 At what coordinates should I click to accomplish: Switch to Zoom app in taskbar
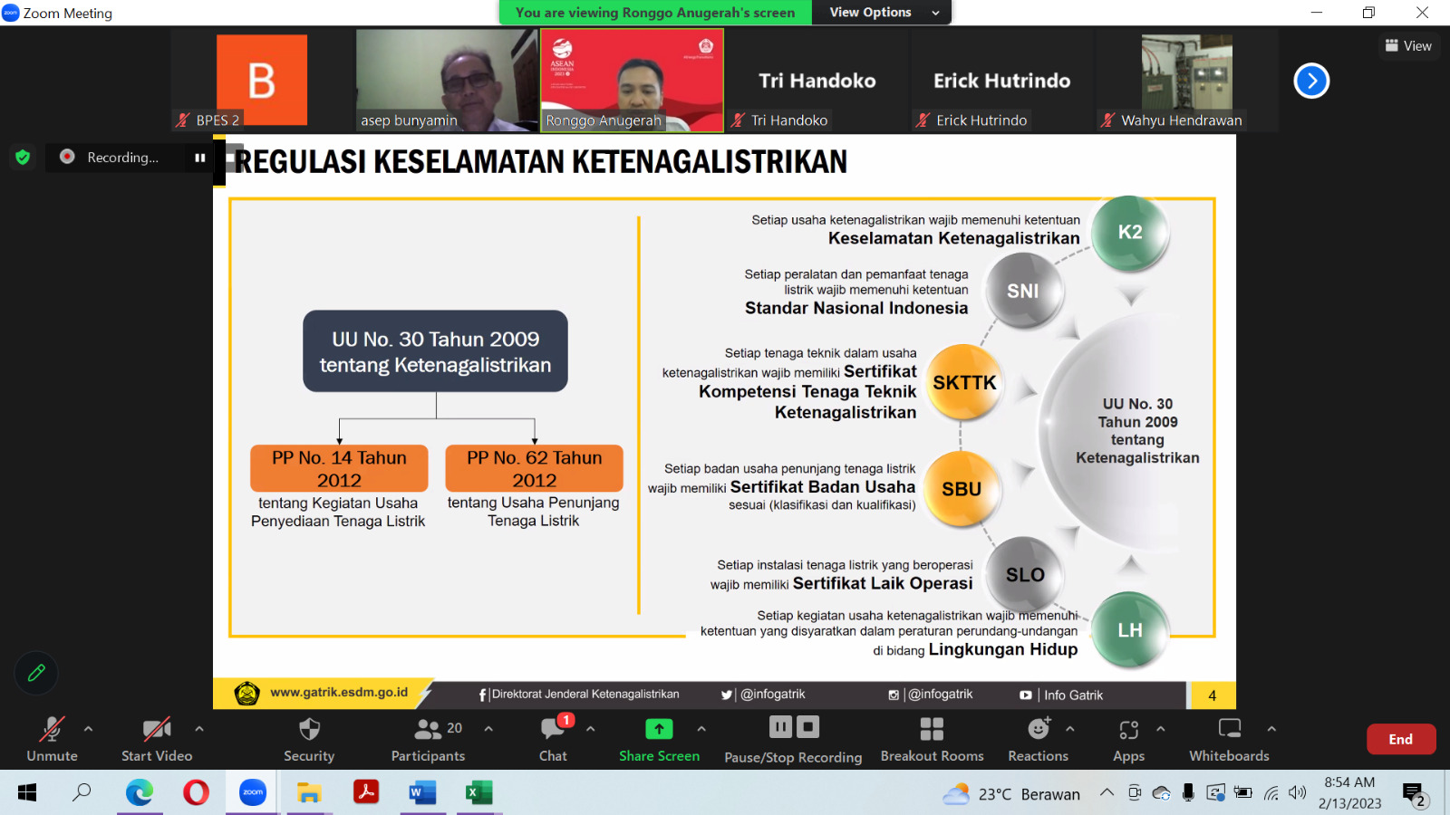pos(253,793)
